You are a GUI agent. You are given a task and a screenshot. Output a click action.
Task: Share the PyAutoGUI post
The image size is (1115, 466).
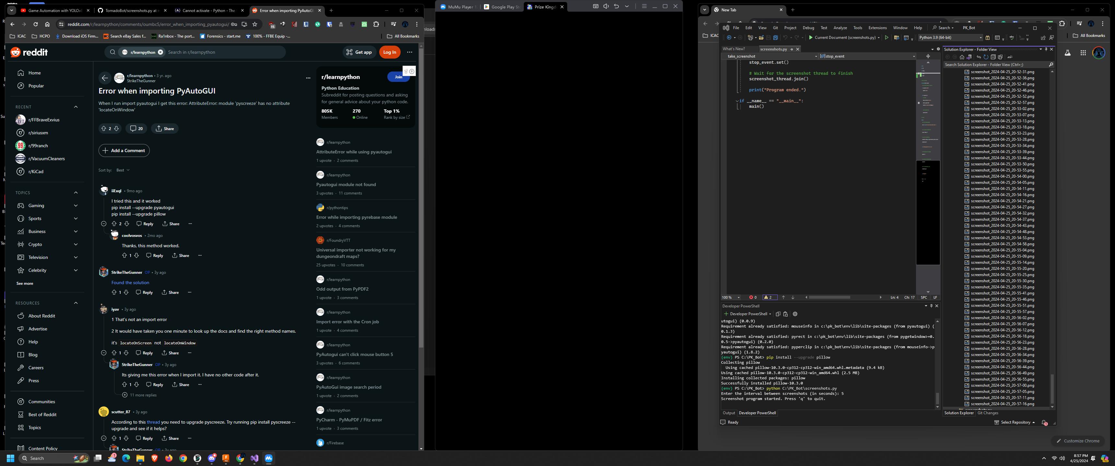click(164, 128)
